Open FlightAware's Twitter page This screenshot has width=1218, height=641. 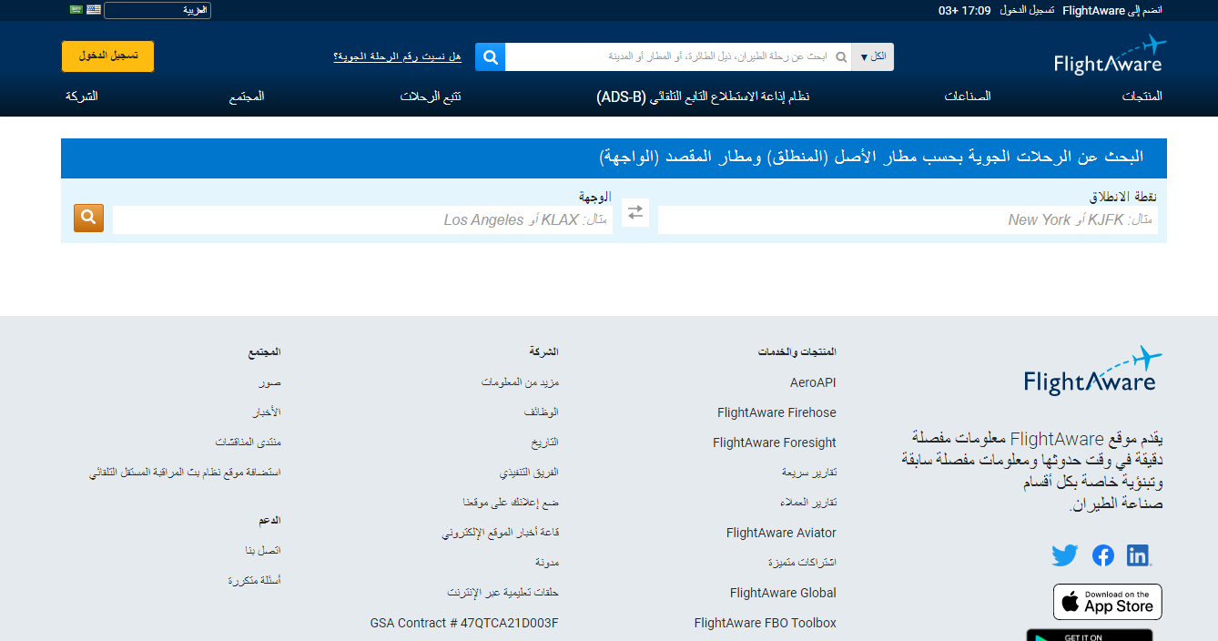[x=1064, y=555]
